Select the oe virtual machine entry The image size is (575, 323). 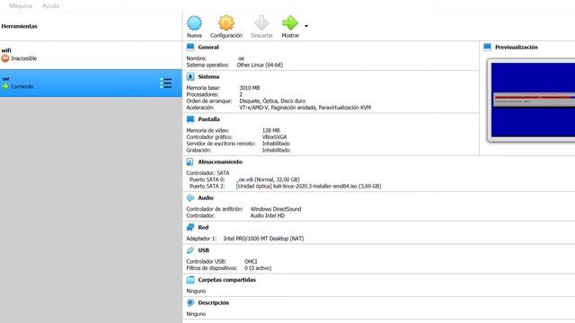click(x=91, y=83)
